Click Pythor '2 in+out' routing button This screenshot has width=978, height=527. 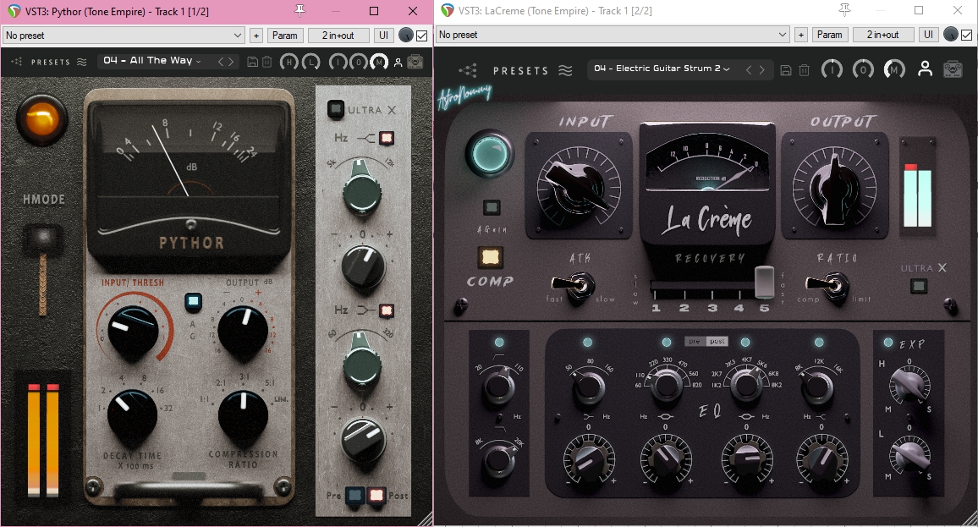[x=338, y=36]
